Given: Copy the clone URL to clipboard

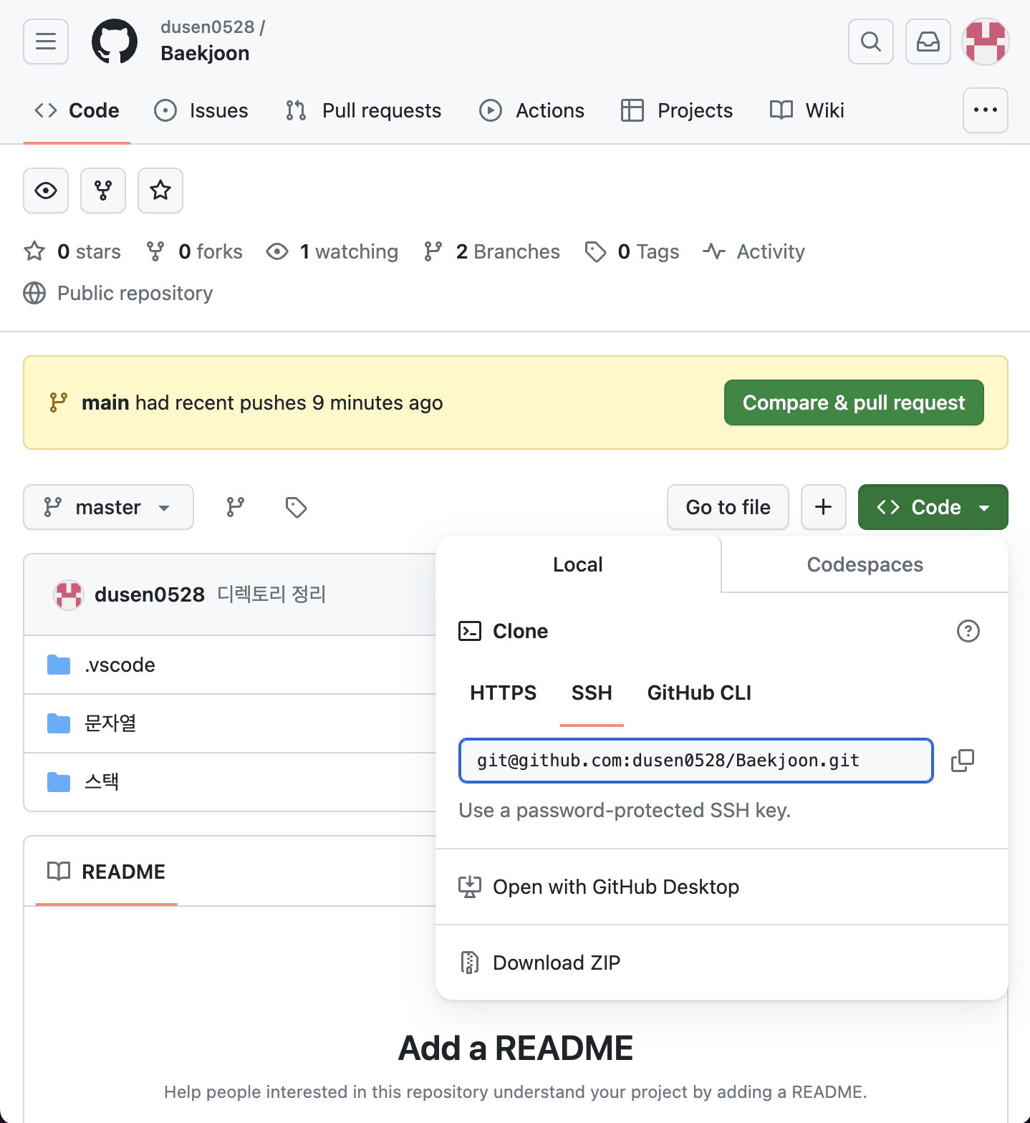Looking at the screenshot, I should [963, 761].
